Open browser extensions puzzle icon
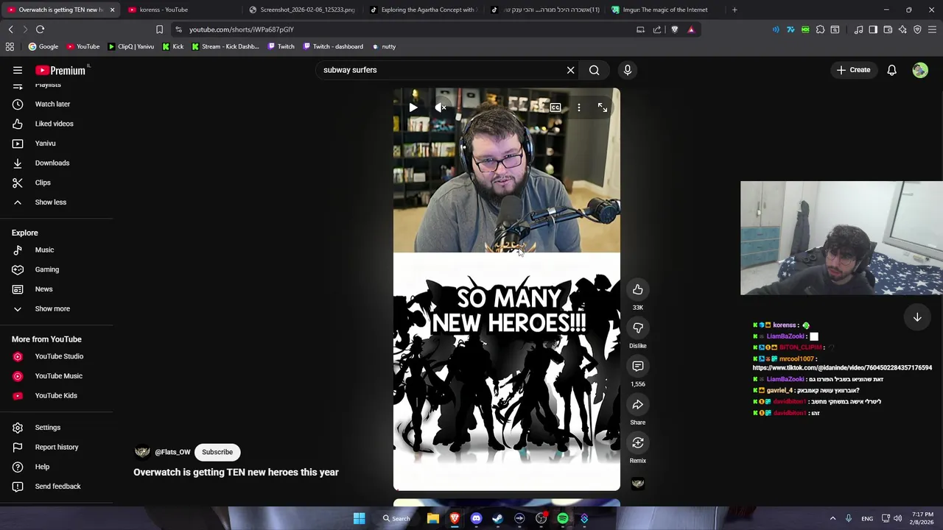 tap(820, 29)
